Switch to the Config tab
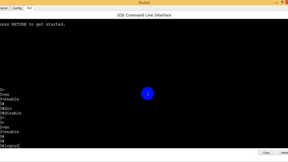 17,8
